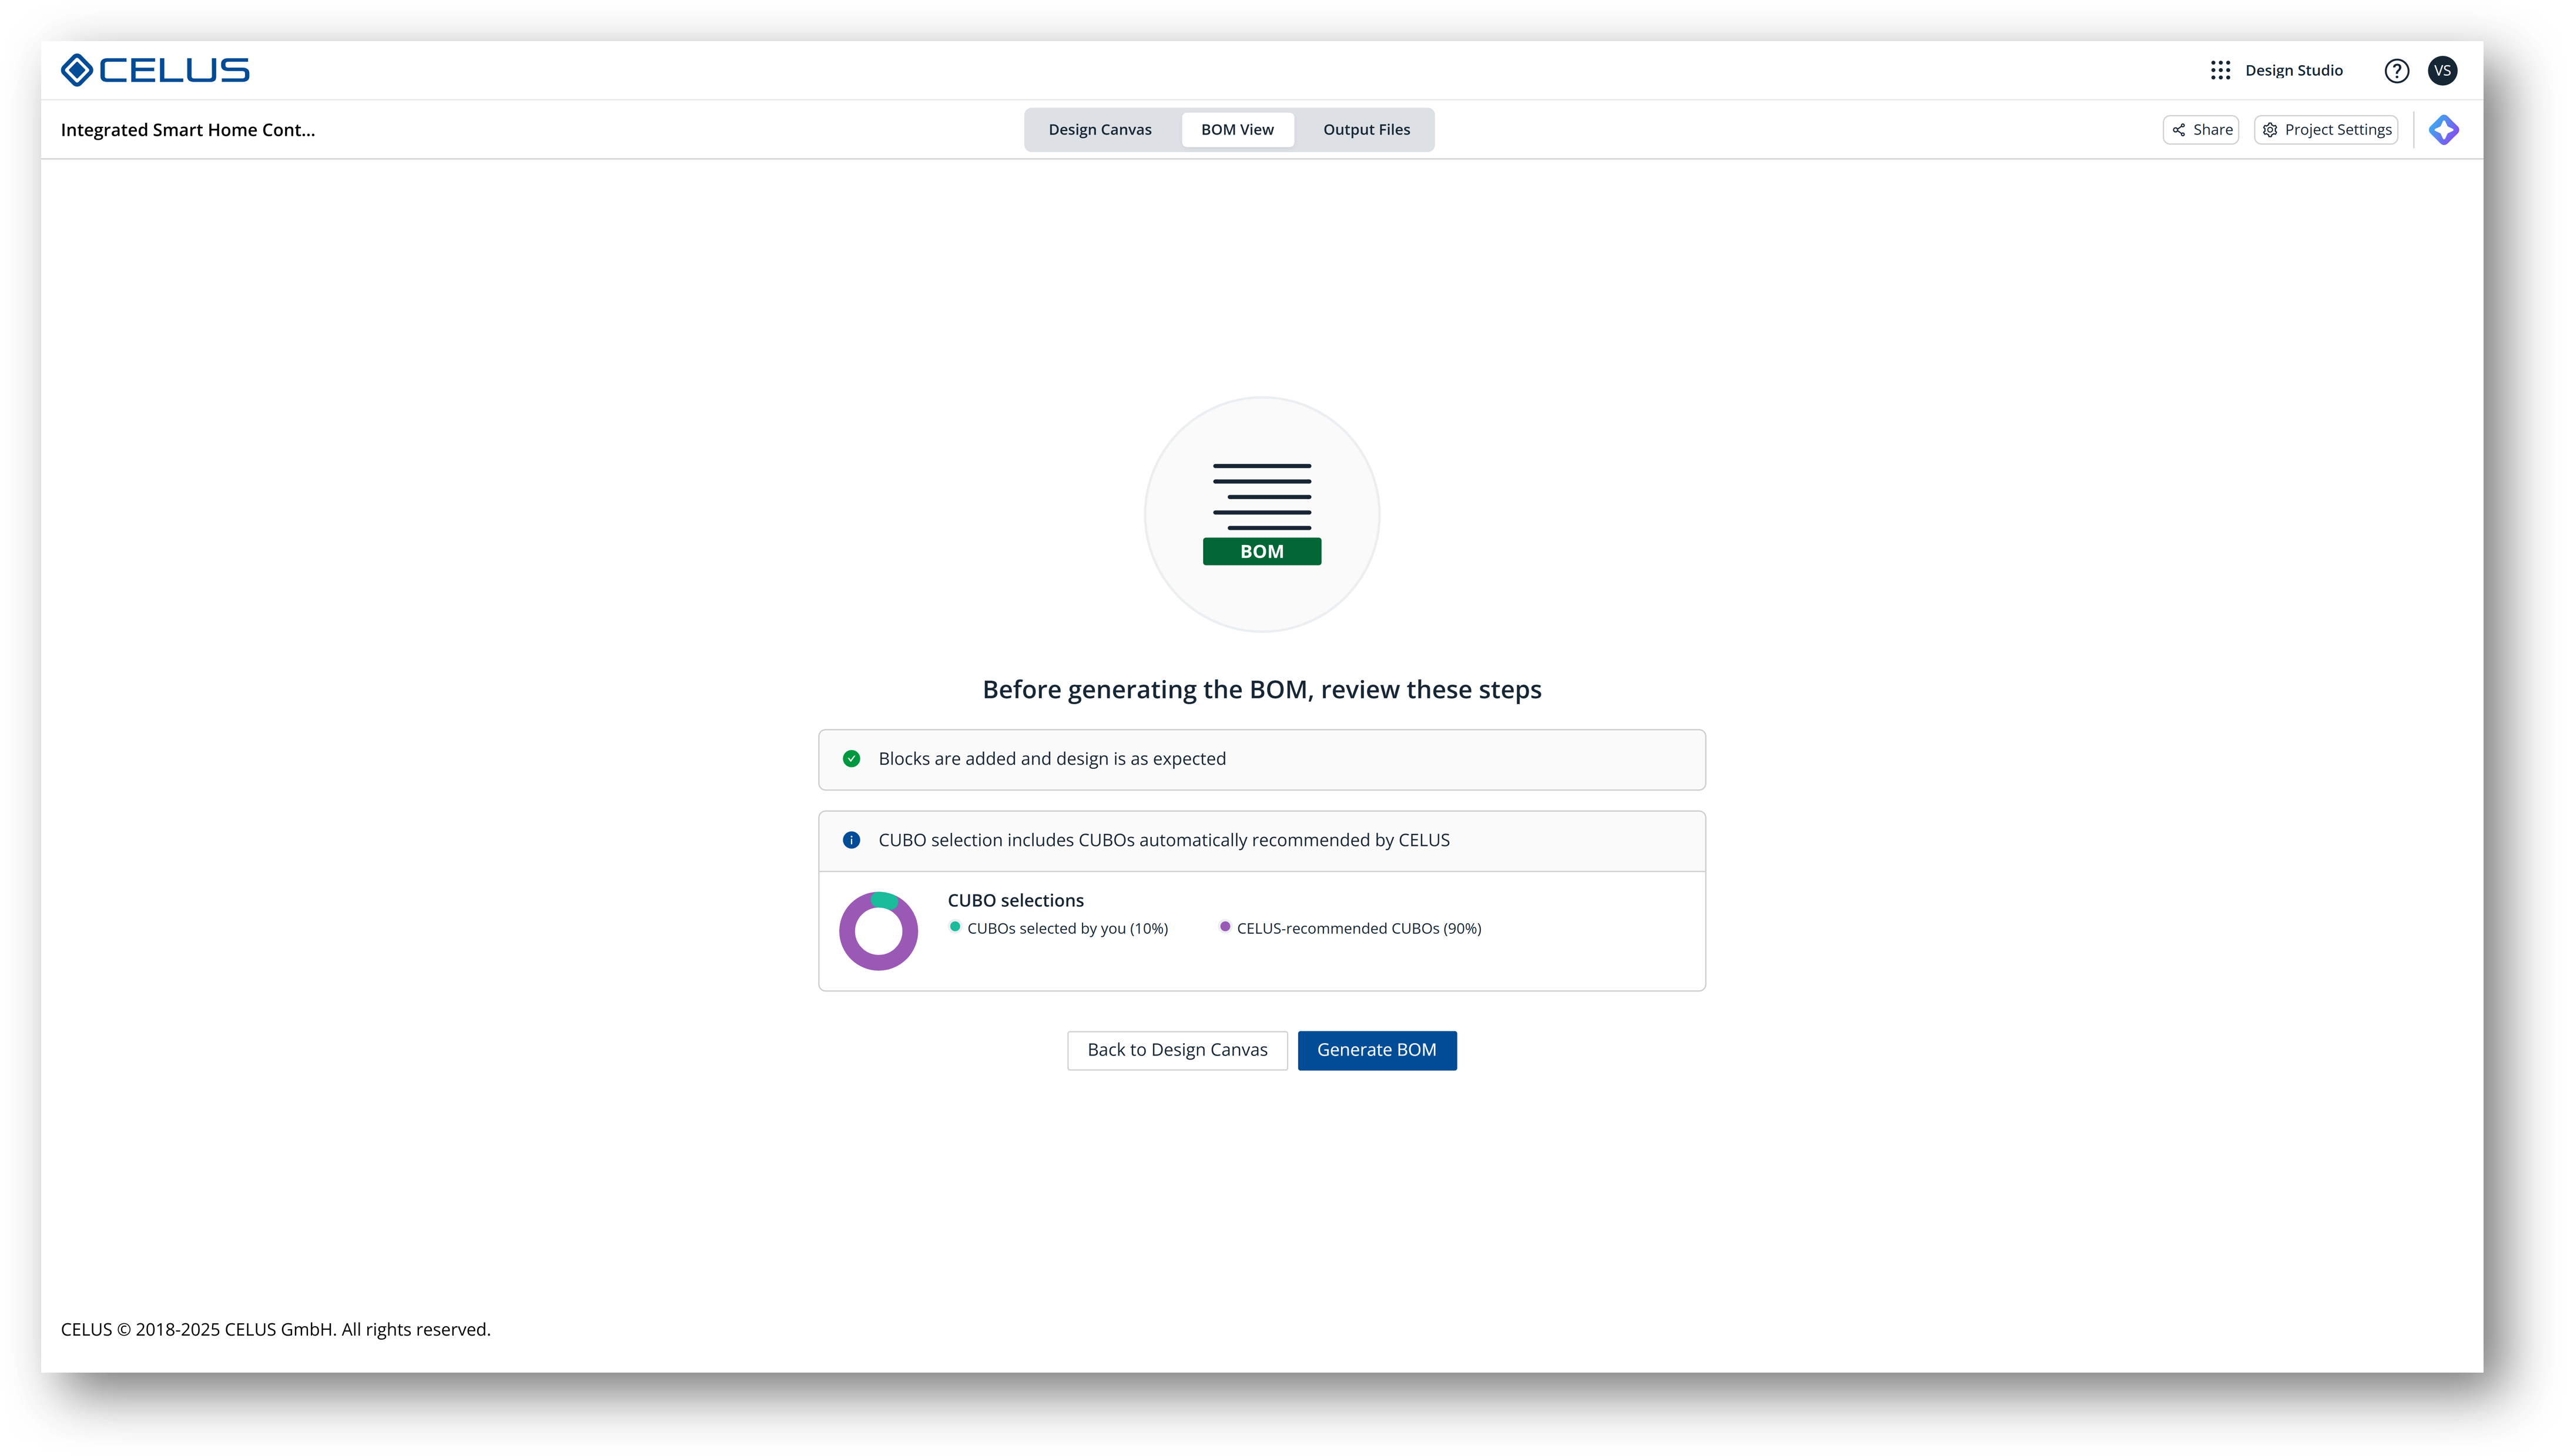Click the Design Studio label
The image size is (2567, 1456).
(2293, 70)
